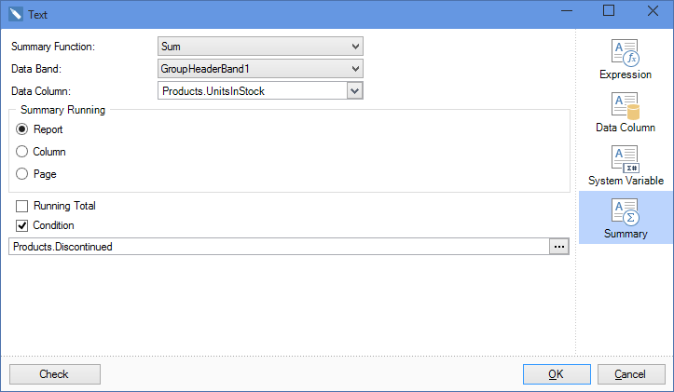Uncheck the Condition checkbox
Viewport: 674px width, 392px height.
coord(22,225)
